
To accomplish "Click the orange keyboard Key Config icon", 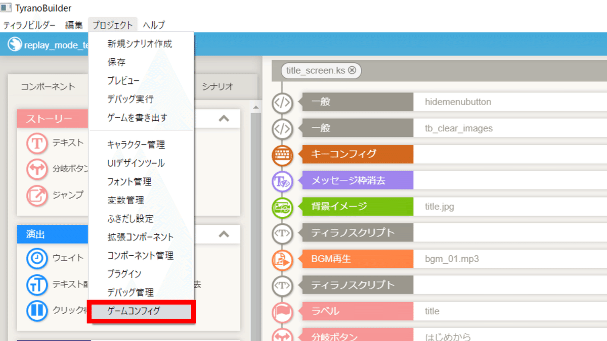I will [x=282, y=155].
